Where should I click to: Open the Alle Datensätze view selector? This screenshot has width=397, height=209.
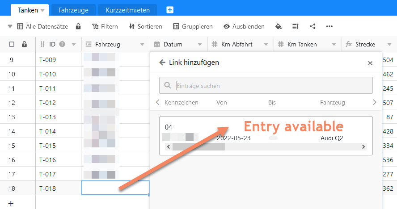tap(38, 26)
